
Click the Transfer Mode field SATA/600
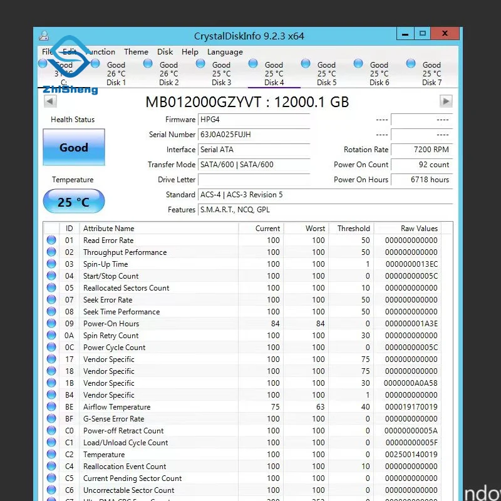[x=254, y=165]
